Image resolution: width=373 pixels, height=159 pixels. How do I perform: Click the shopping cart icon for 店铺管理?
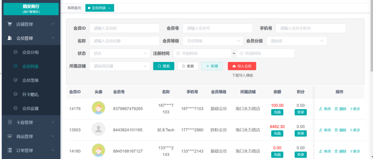pos(10,24)
